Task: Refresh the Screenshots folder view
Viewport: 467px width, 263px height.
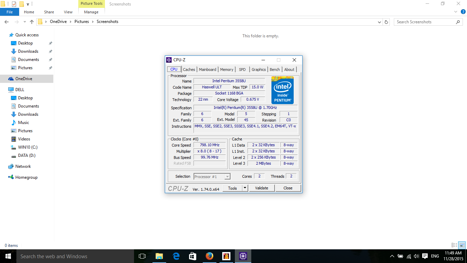Action: coord(386,22)
